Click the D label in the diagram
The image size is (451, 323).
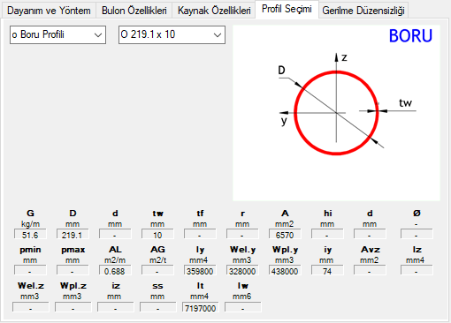click(281, 70)
